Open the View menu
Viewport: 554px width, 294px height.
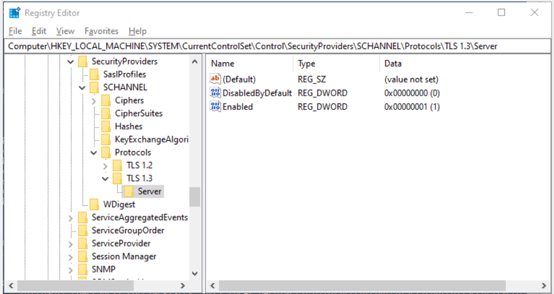(x=65, y=31)
